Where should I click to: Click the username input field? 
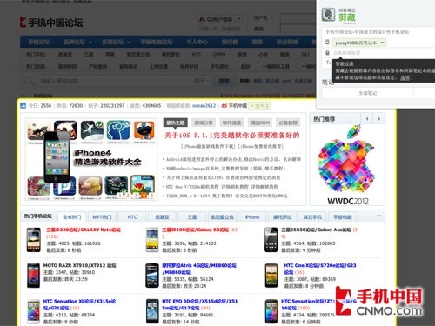click(x=298, y=18)
